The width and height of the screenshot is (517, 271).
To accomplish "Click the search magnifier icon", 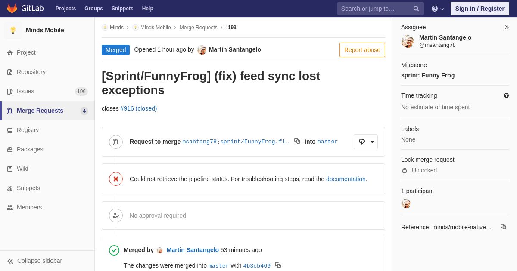I will pyautogui.click(x=416, y=9).
